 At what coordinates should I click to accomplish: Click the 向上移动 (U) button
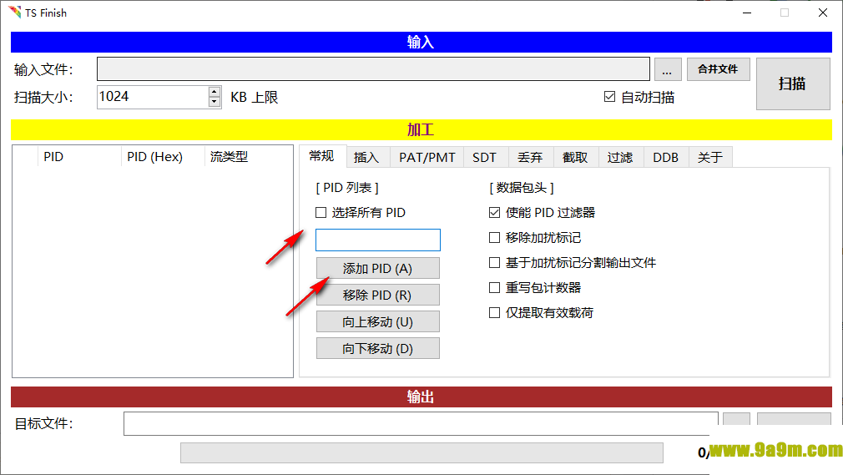[378, 321]
